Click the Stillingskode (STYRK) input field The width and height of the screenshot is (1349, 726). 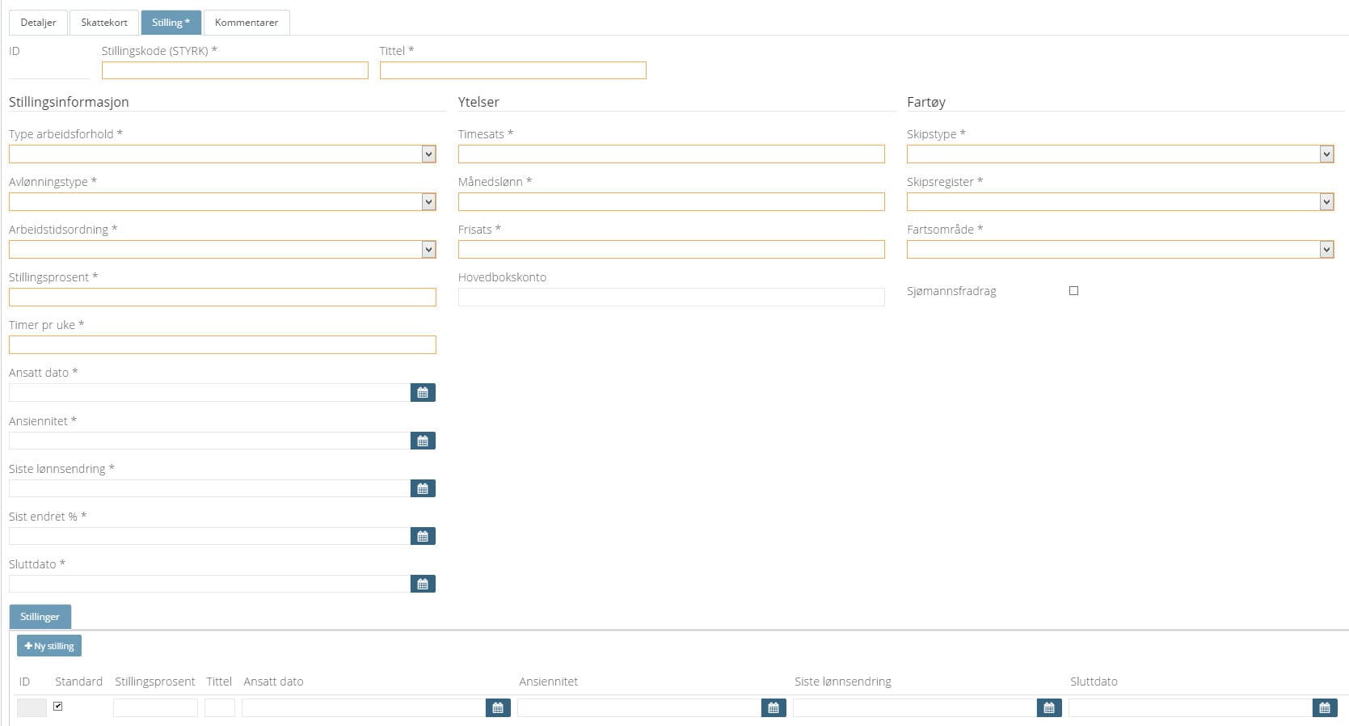click(234, 70)
